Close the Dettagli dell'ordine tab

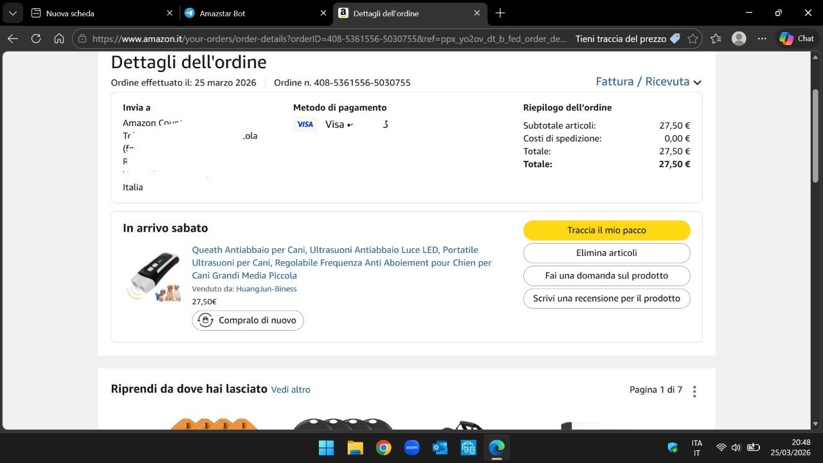(477, 13)
